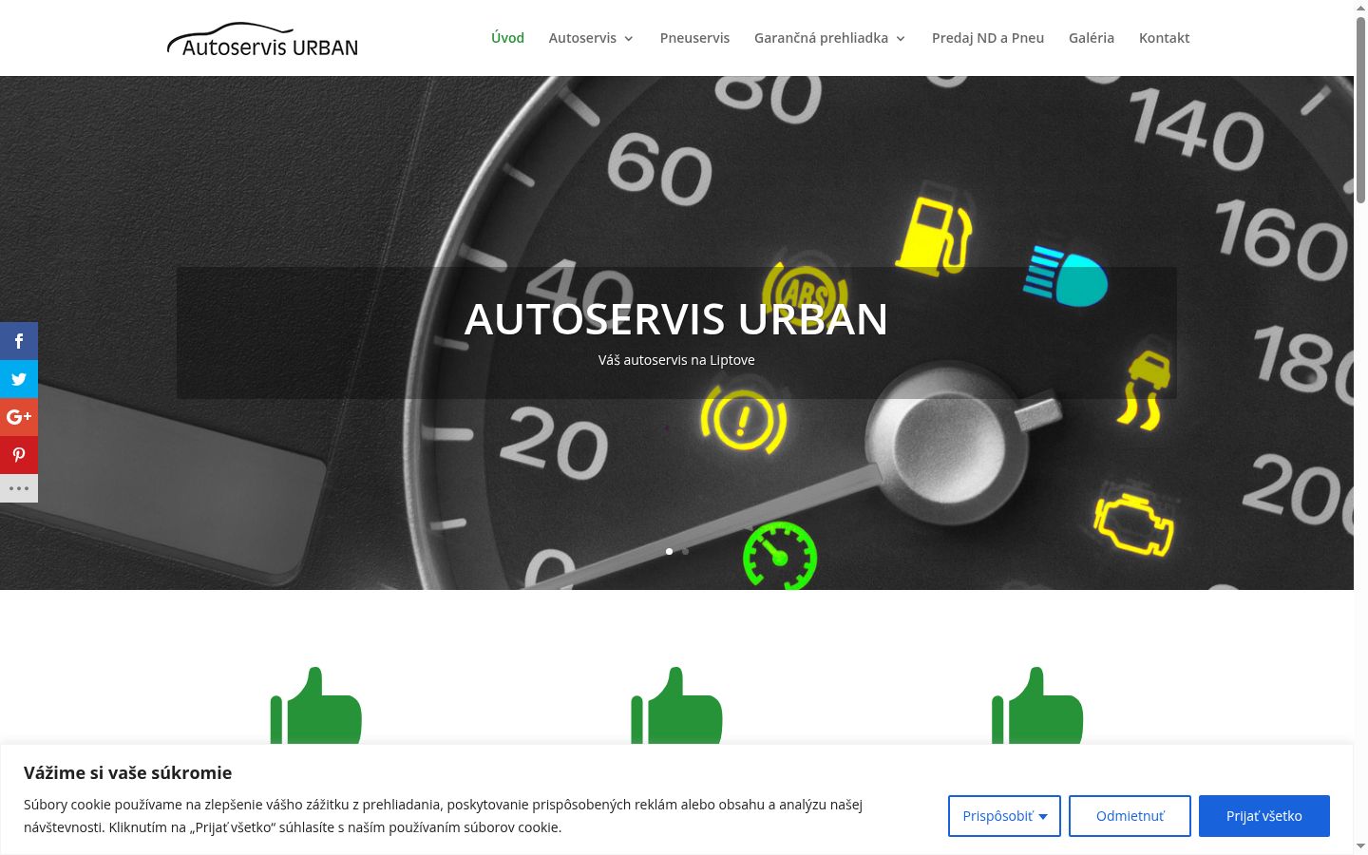Click the Váš autoservis na Liptove subtitle
This screenshot has height=855, width=1368.
(676, 360)
